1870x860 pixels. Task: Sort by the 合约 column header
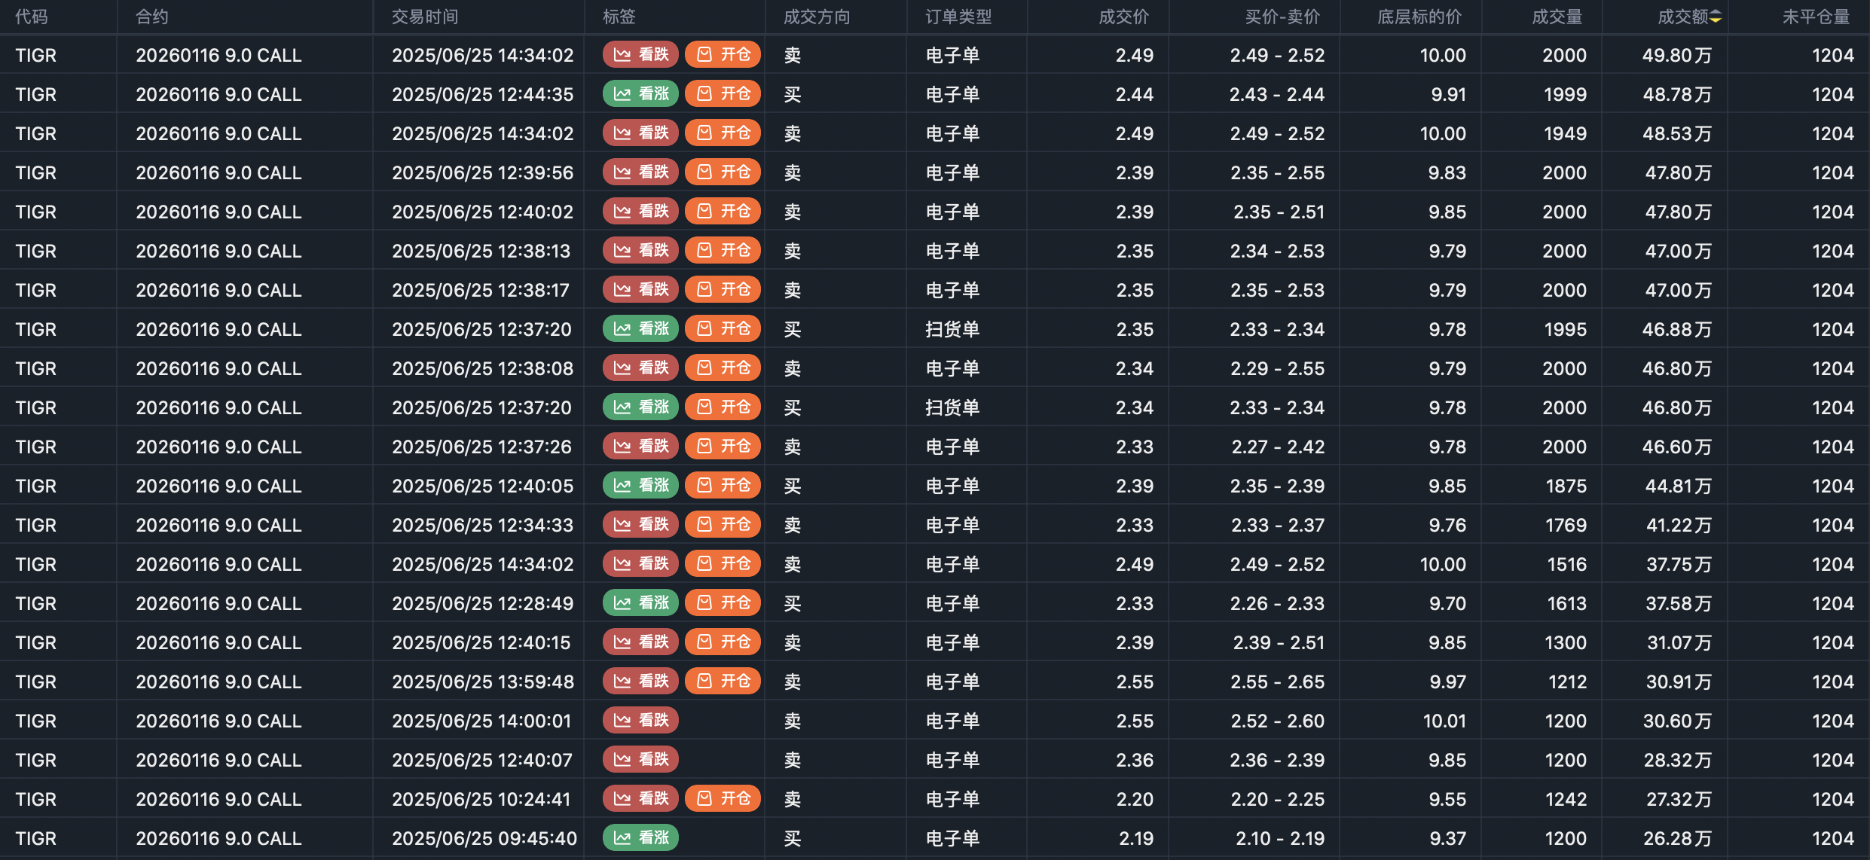(152, 17)
